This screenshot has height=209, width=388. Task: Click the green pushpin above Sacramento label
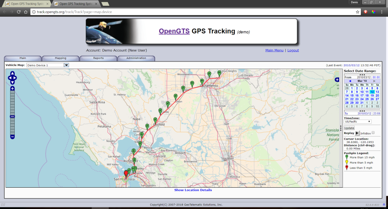tap(202, 82)
